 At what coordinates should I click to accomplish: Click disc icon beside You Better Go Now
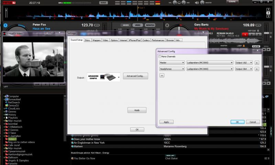[72, 158]
